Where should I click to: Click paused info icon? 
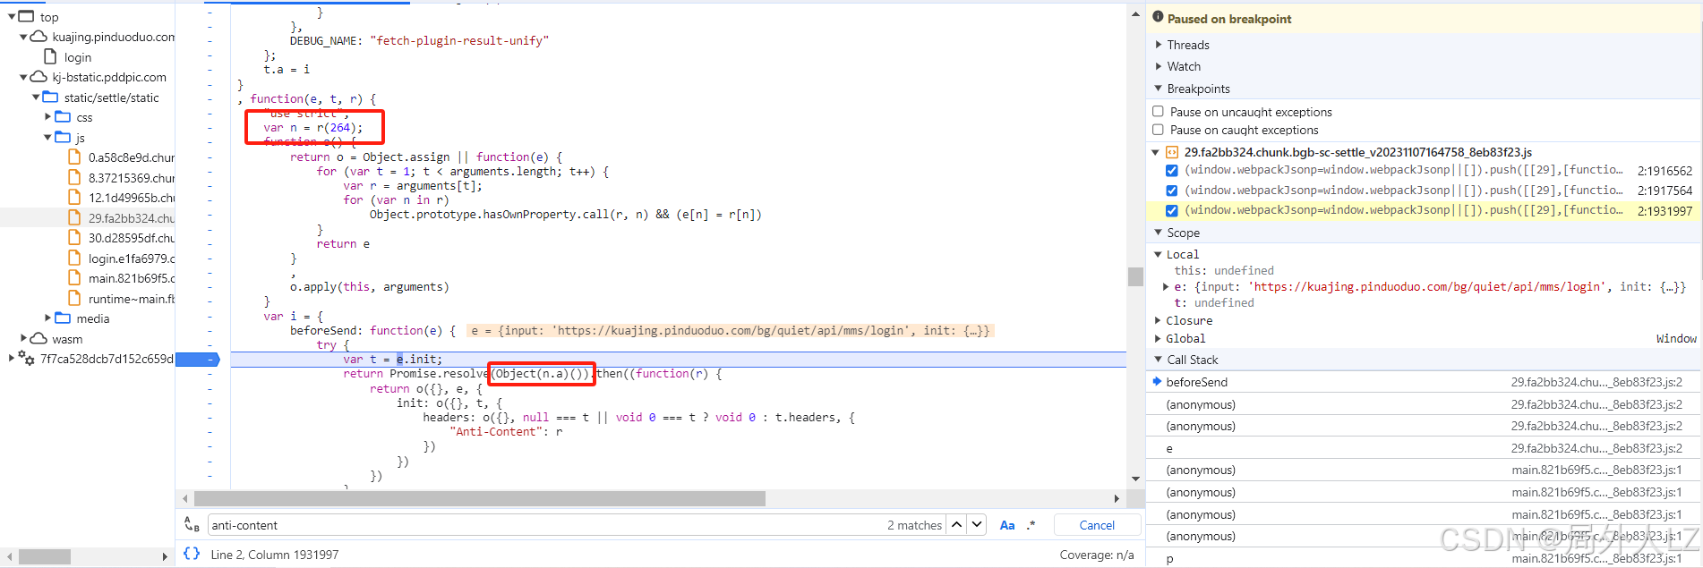point(1158,17)
